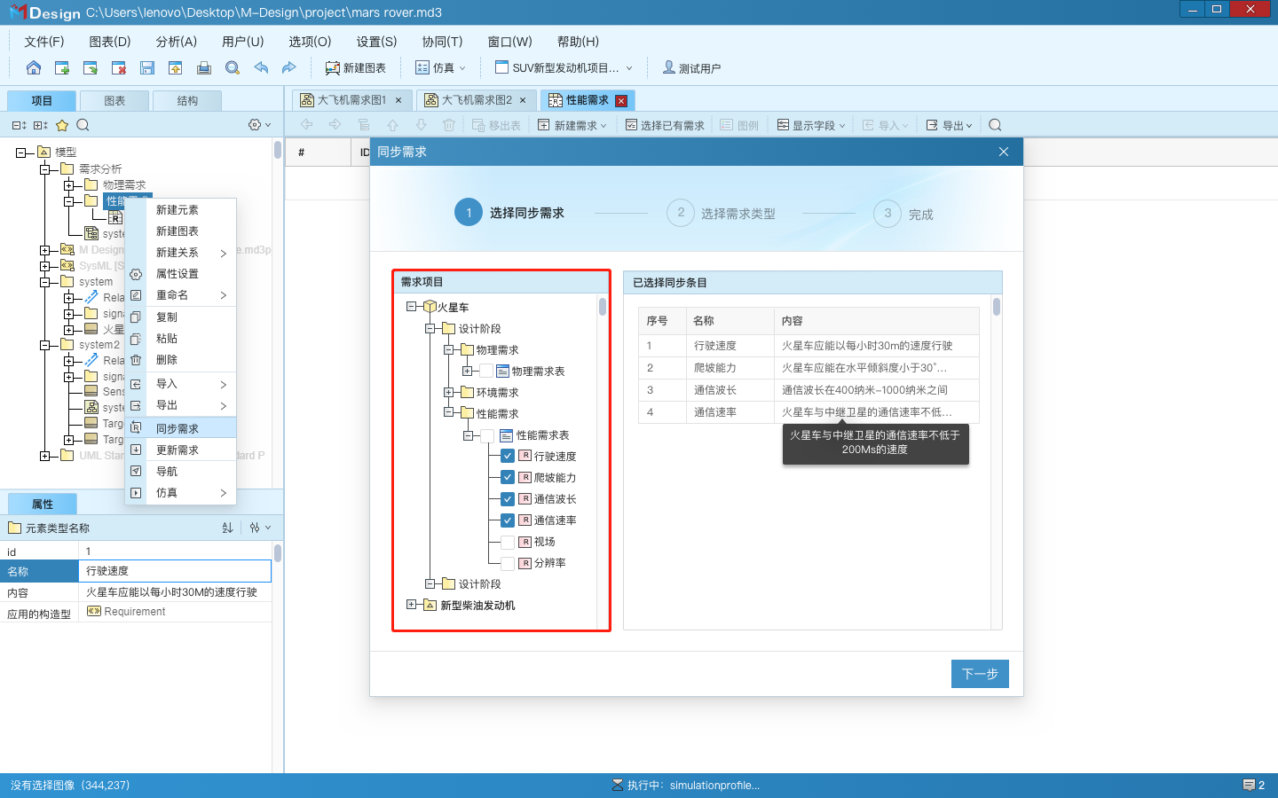Open the SUV新型发动机项目 project dropdown
This screenshot has height=798, width=1278.
pyautogui.click(x=564, y=67)
